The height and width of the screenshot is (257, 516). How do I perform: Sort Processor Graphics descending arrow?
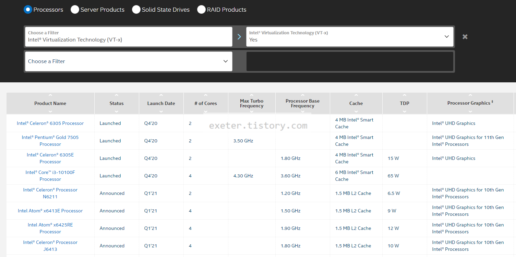pos(470,111)
